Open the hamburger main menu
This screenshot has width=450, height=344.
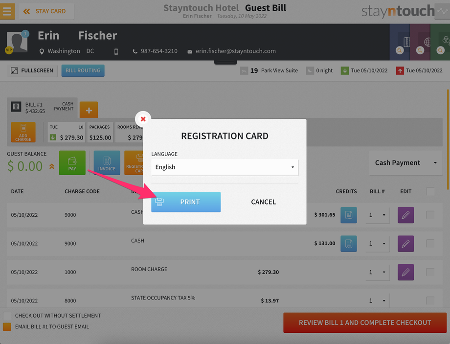pyautogui.click(x=7, y=11)
